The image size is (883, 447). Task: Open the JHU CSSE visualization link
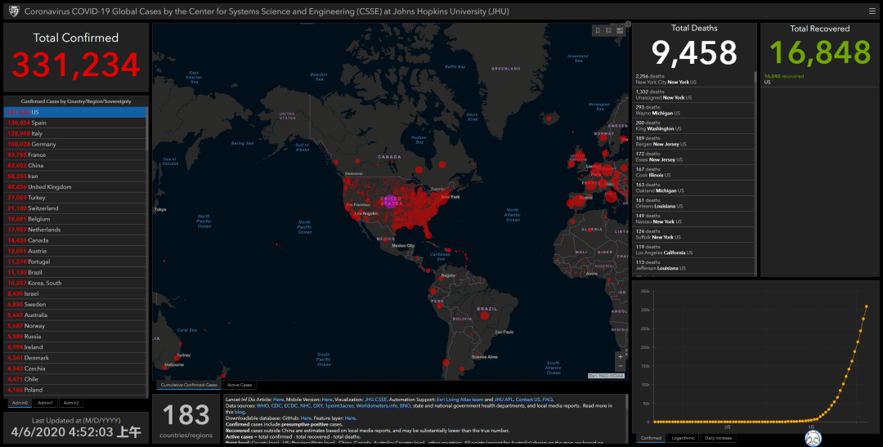tap(375, 399)
